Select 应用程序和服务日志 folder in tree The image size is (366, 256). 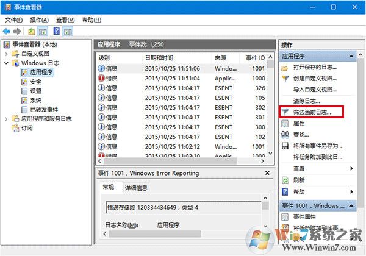(x=46, y=119)
